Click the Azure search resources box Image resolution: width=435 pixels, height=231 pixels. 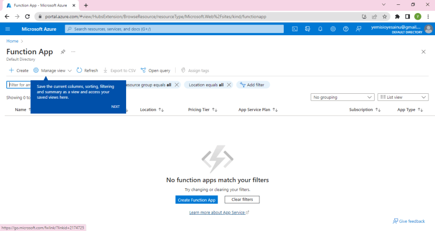pos(174,29)
